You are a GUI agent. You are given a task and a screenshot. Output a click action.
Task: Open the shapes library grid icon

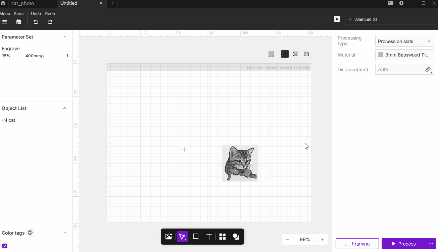click(222, 237)
